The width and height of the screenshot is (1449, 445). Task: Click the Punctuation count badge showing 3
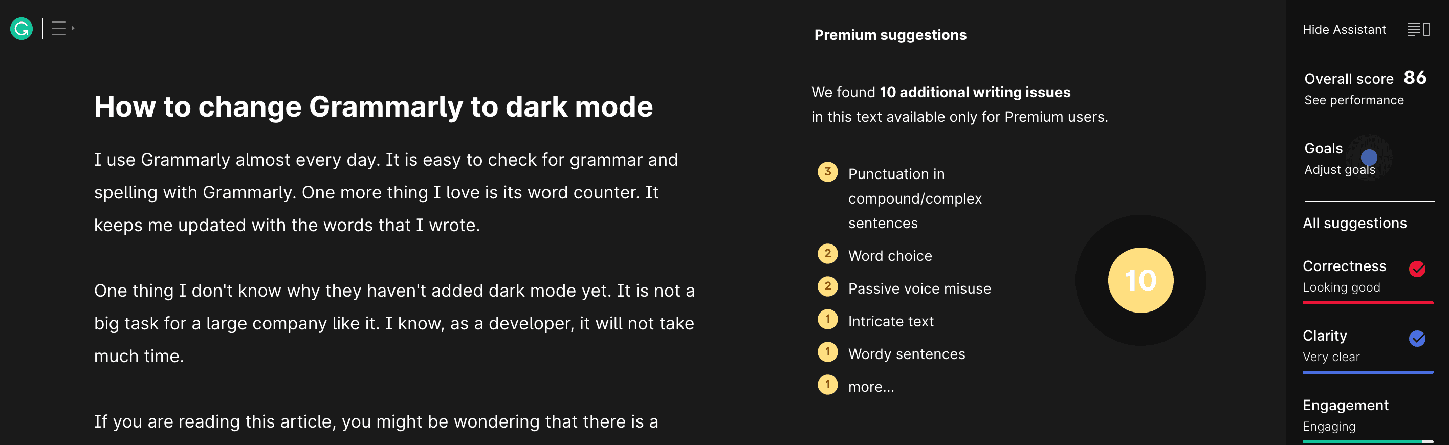(827, 171)
